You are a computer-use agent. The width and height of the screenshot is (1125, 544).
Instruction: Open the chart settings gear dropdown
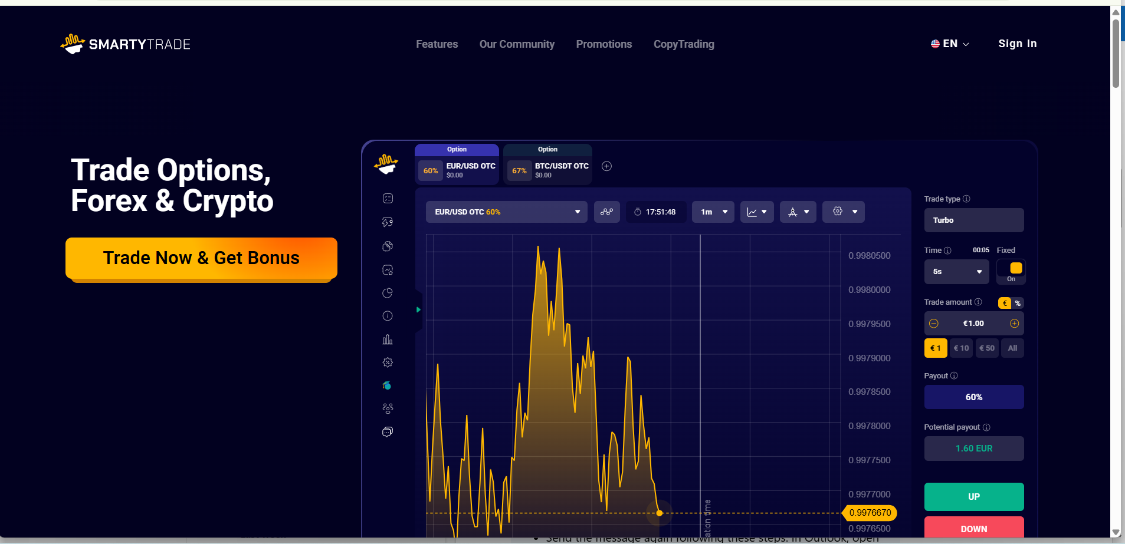click(x=844, y=212)
